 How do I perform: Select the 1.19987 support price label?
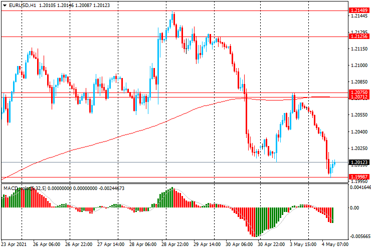click(359, 177)
